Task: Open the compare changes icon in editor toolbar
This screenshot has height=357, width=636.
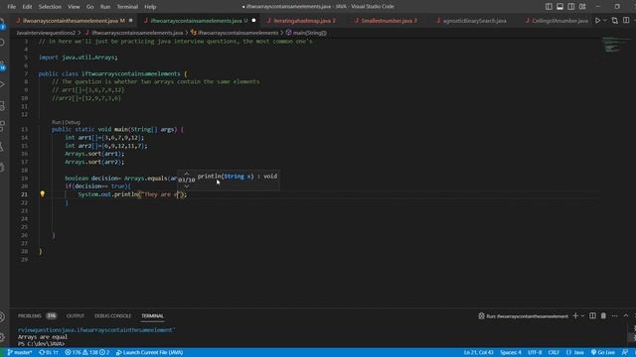Action: click(615, 20)
